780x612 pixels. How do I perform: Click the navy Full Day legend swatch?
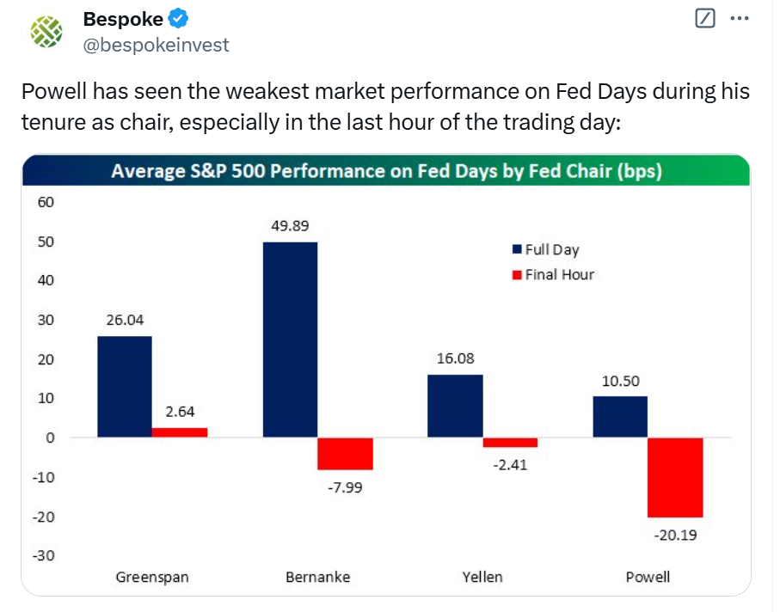517,250
